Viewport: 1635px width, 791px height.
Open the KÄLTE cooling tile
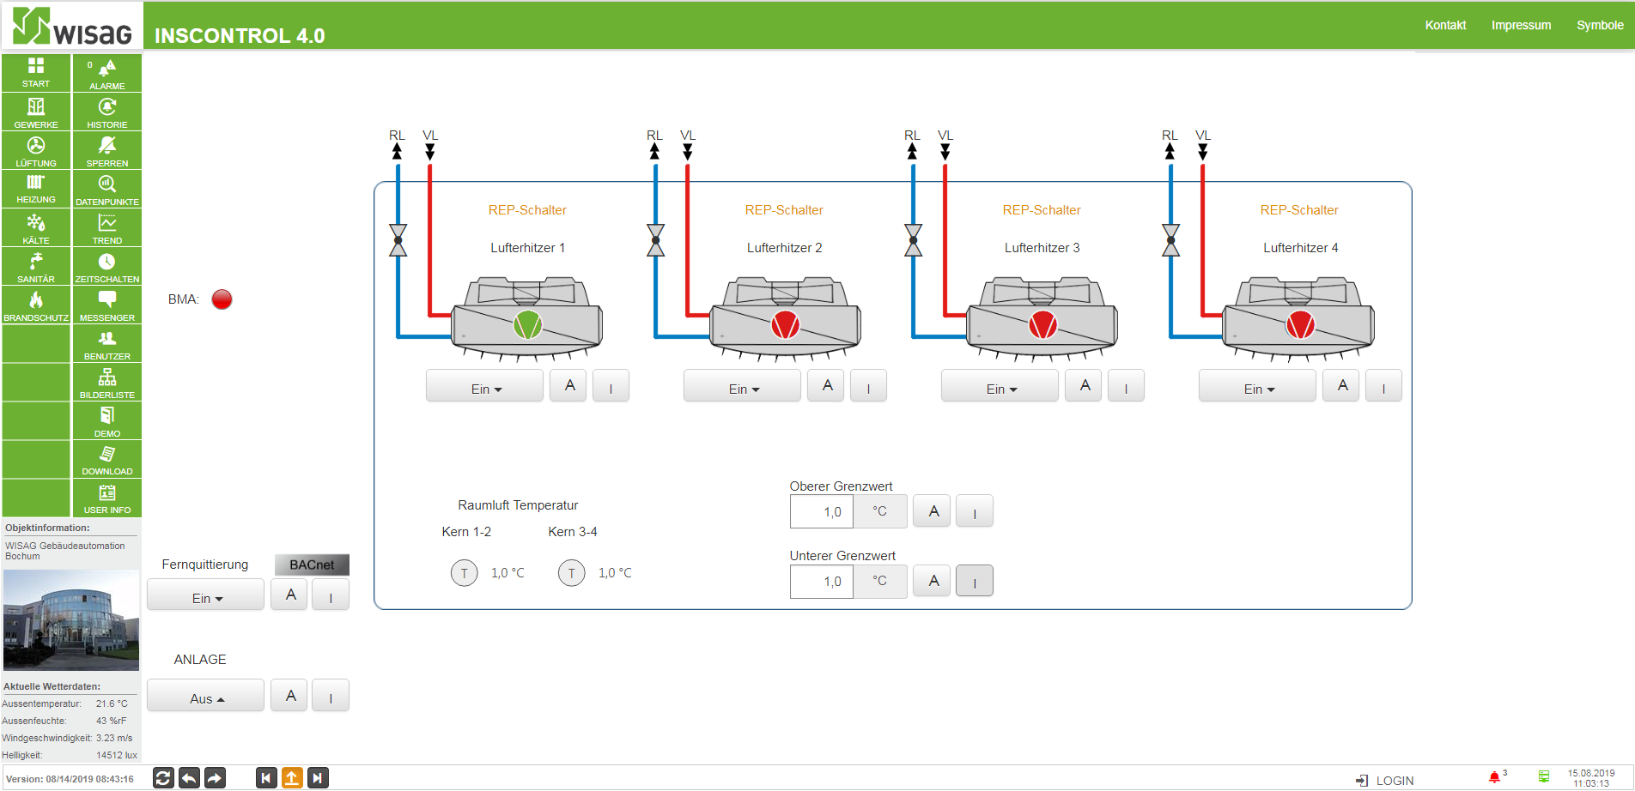(36, 227)
